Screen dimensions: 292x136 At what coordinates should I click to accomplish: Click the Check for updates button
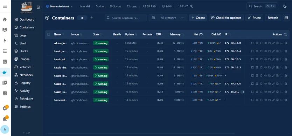pos(226,18)
